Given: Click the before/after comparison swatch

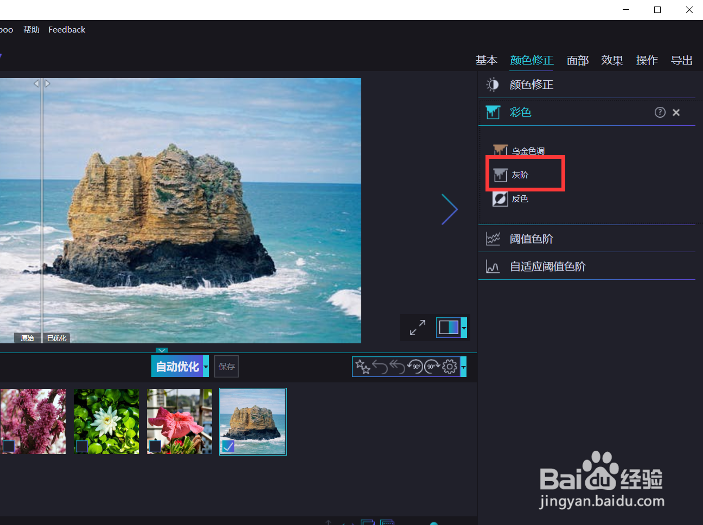Looking at the screenshot, I should [449, 327].
